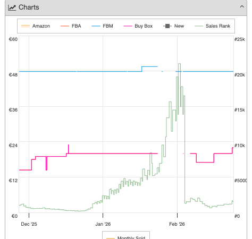Toggle the Amazon series in legend

36,26
